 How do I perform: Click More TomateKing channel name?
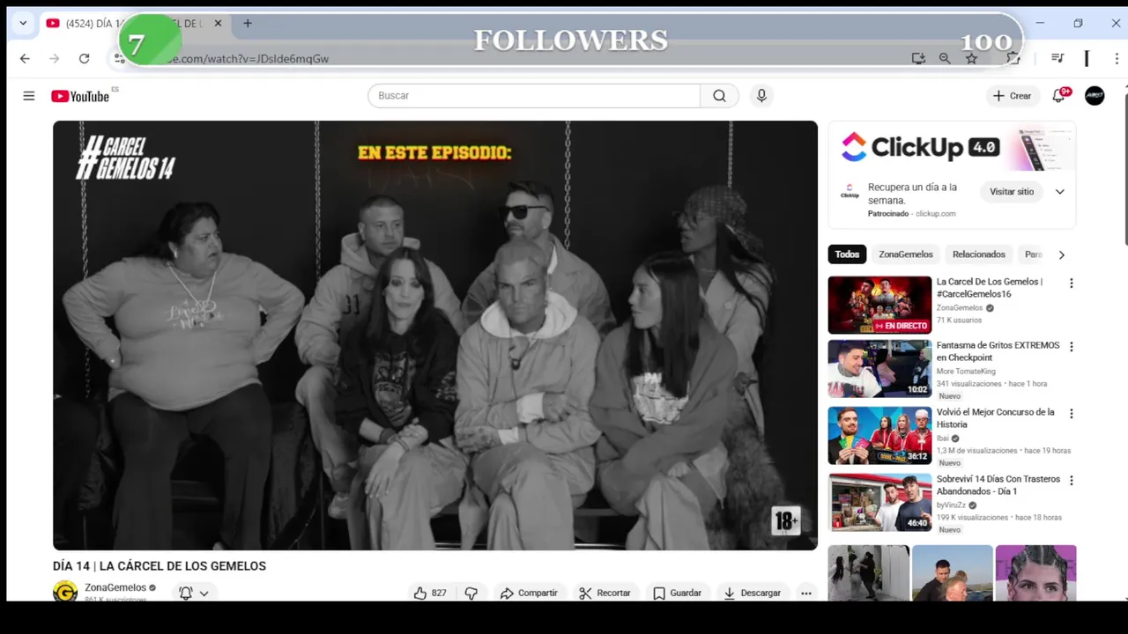[x=966, y=372]
